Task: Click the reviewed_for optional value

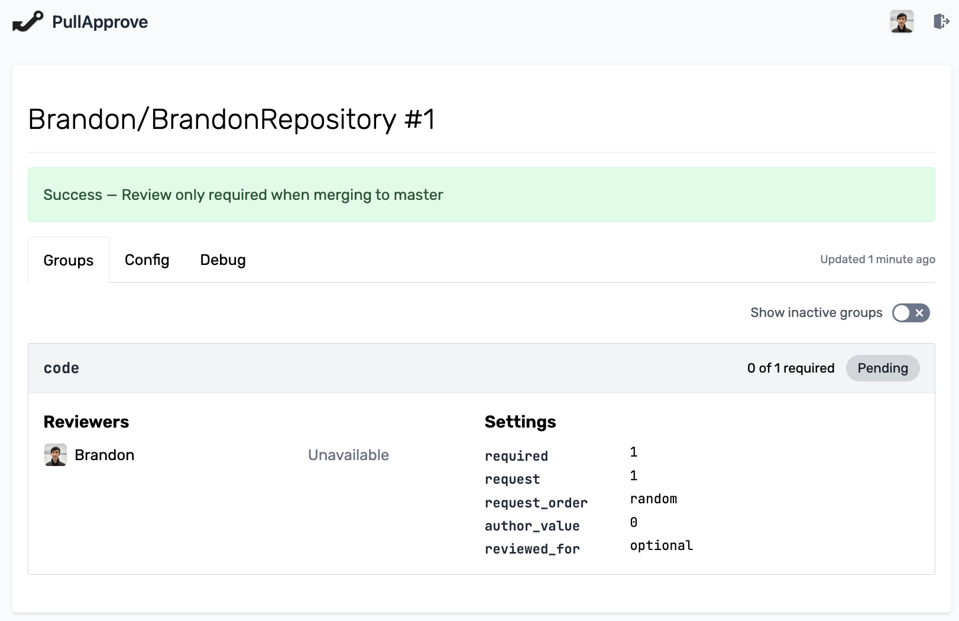Action: point(661,545)
